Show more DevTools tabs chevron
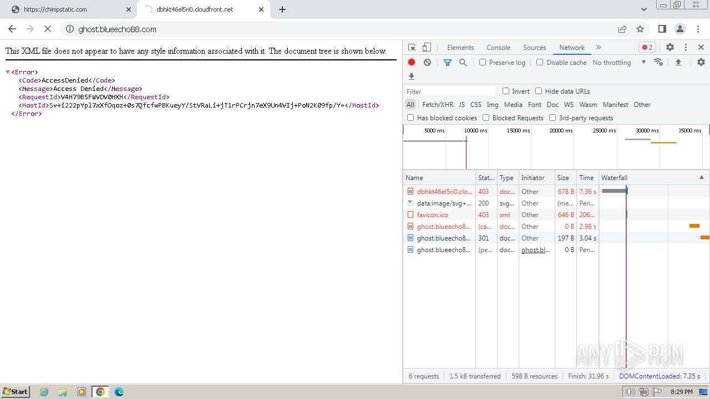Screen dimensions: 710x399 point(599,48)
